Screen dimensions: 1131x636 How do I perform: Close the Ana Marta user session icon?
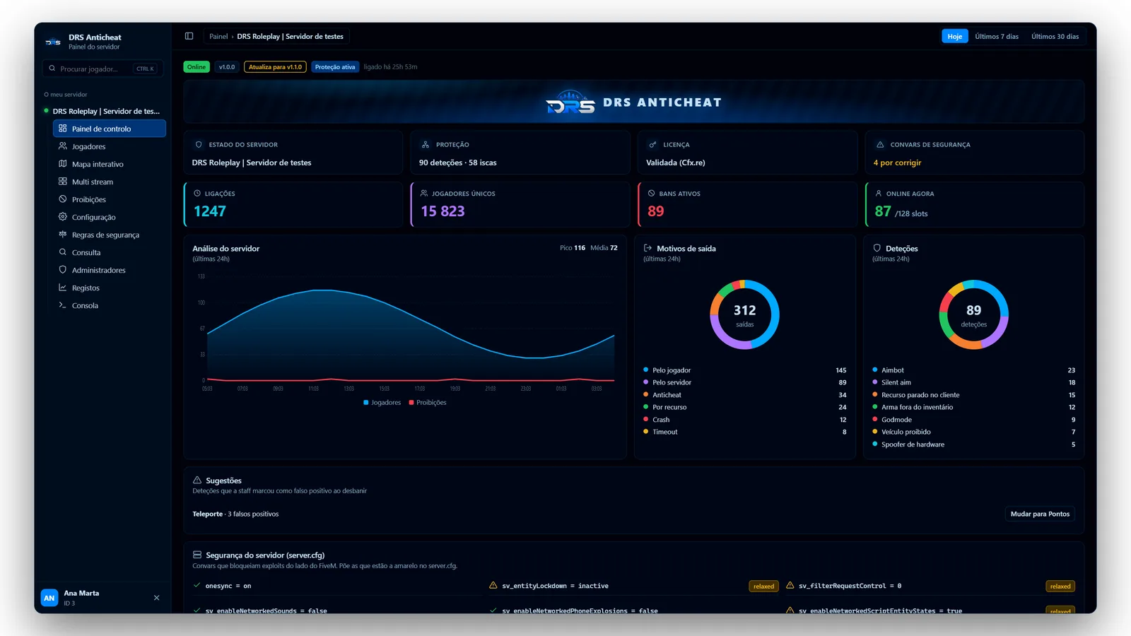[x=157, y=598]
